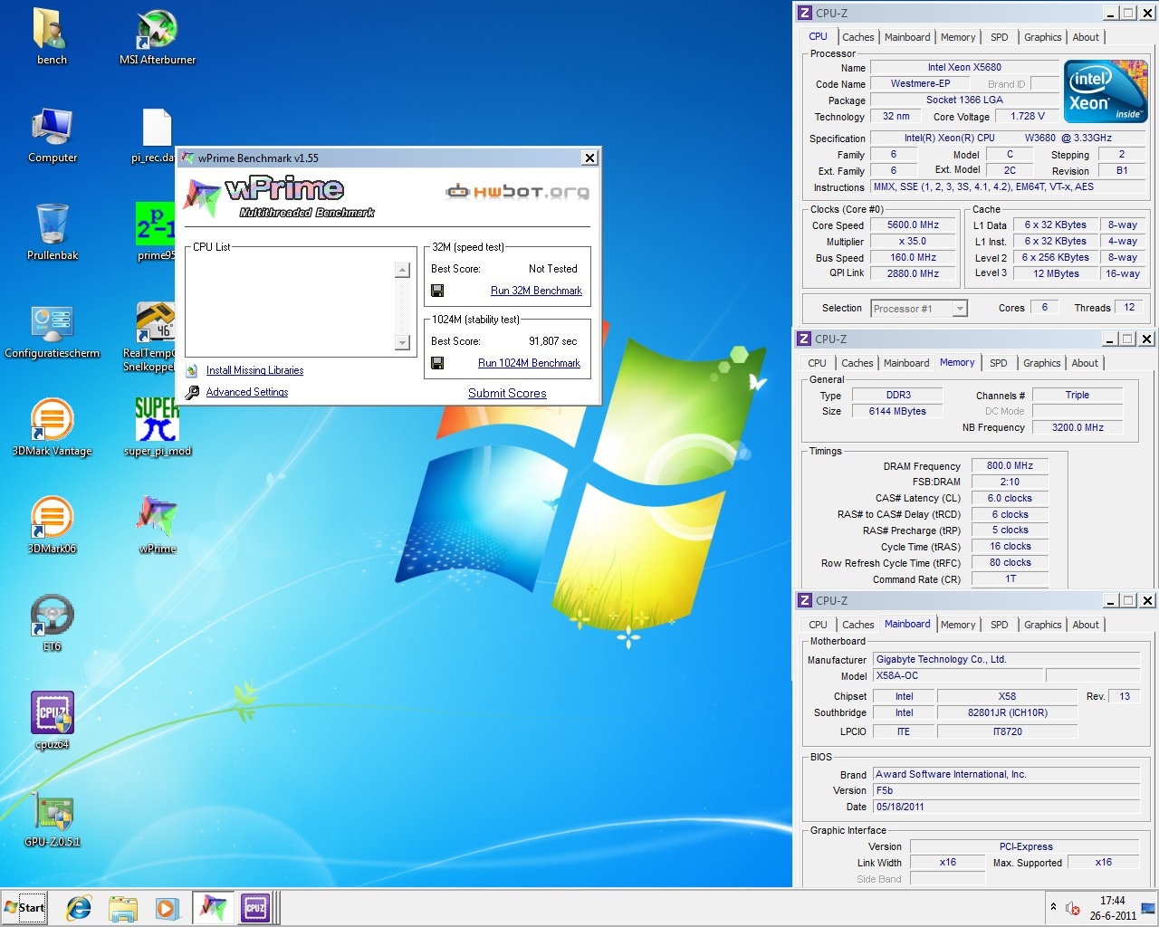Screen dimensions: 1159x927
Task: Open Advanced Settings in wPrime
Action: pos(246,392)
